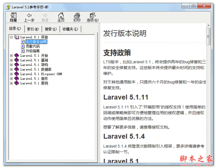Select Laravel 5.1 案例 tree label
216x168 pixels.
coord(34,83)
